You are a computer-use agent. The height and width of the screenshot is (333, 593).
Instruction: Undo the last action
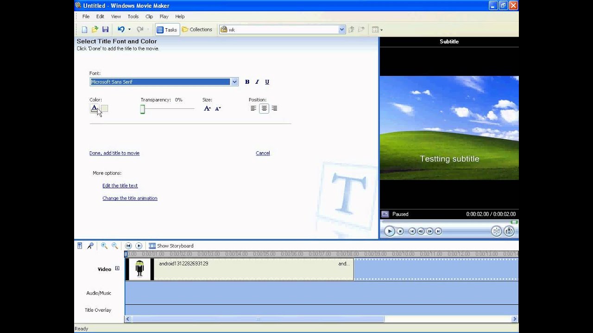pos(121,30)
